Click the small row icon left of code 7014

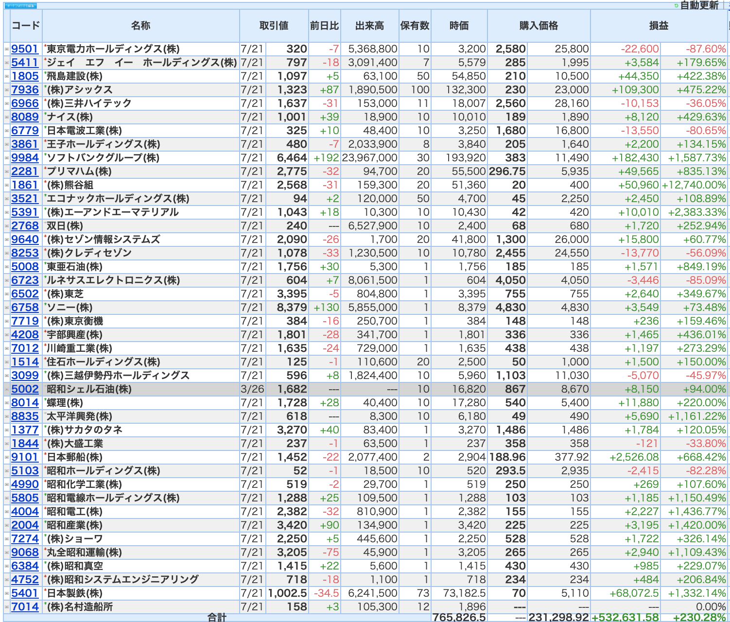7,607
